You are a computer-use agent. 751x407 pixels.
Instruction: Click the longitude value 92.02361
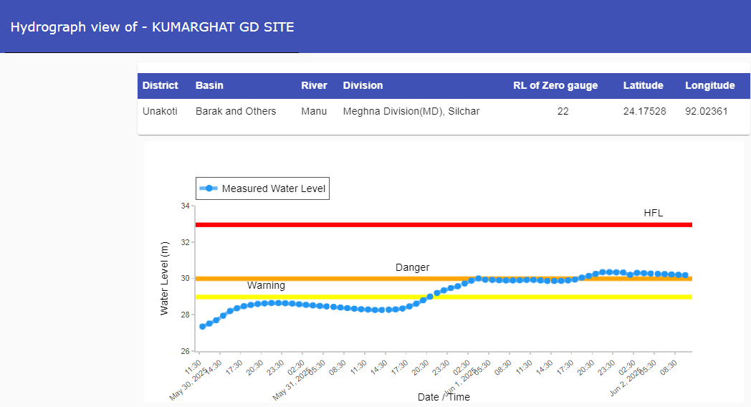[707, 112]
